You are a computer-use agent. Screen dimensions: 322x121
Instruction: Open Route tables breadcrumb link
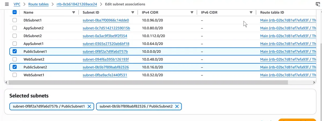click(39, 4)
